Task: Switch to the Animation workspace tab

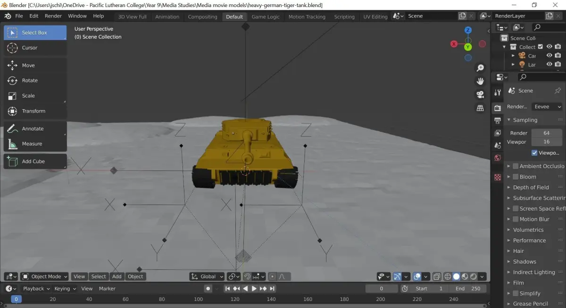Action: point(167,16)
